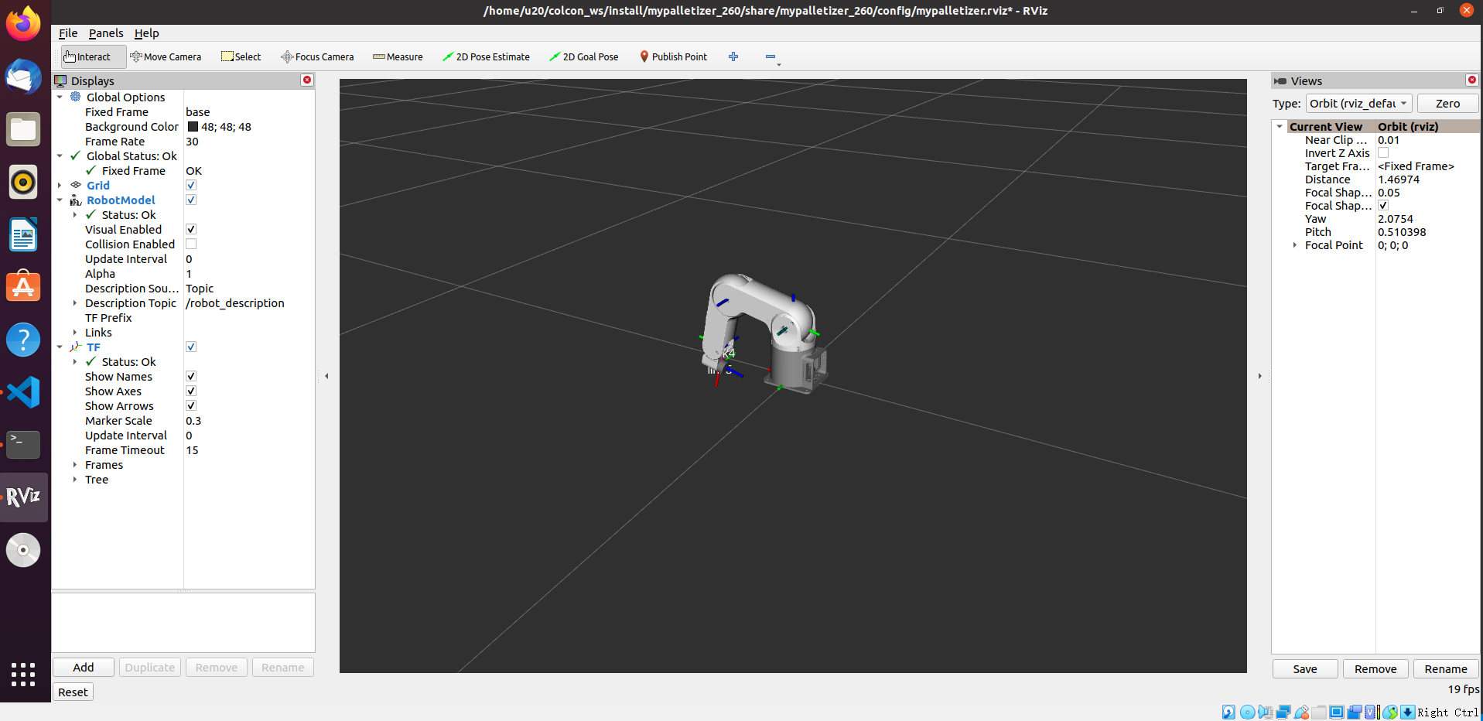Activate the 2D Pose Estimate tool
This screenshot has width=1483, height=721.
(x=486, y=56)
